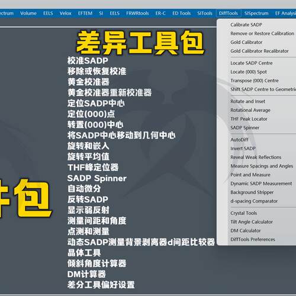Choose Calibrate SADP
Viewport: 296px width, 296px height.
(x=246, y=25)
